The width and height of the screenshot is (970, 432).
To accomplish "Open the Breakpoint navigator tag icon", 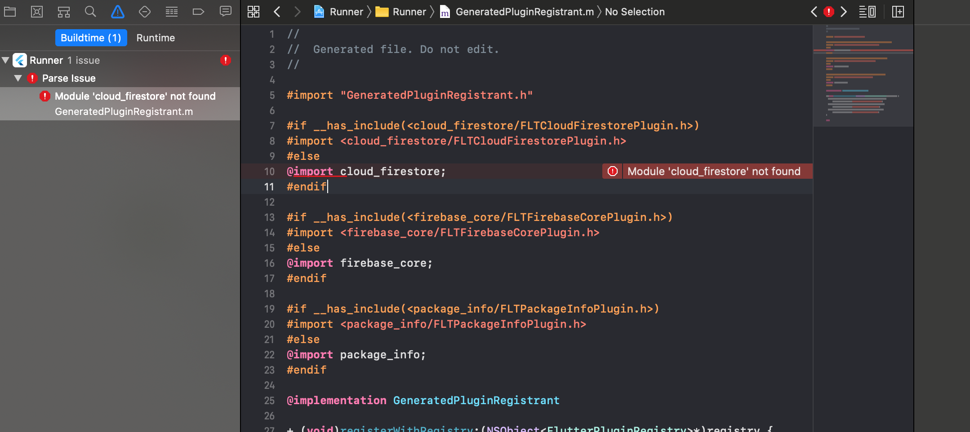I will coord(199,12).
